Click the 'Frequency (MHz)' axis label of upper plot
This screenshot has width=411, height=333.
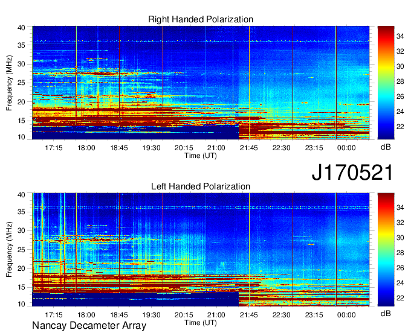pos(9,83)
